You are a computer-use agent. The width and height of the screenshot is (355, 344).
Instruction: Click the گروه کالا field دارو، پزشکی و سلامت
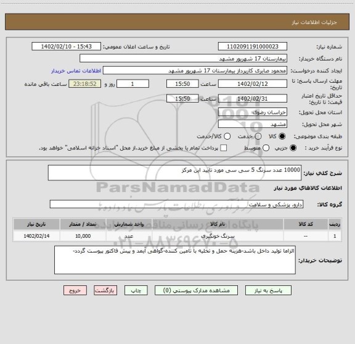click(x=176, y=204)
